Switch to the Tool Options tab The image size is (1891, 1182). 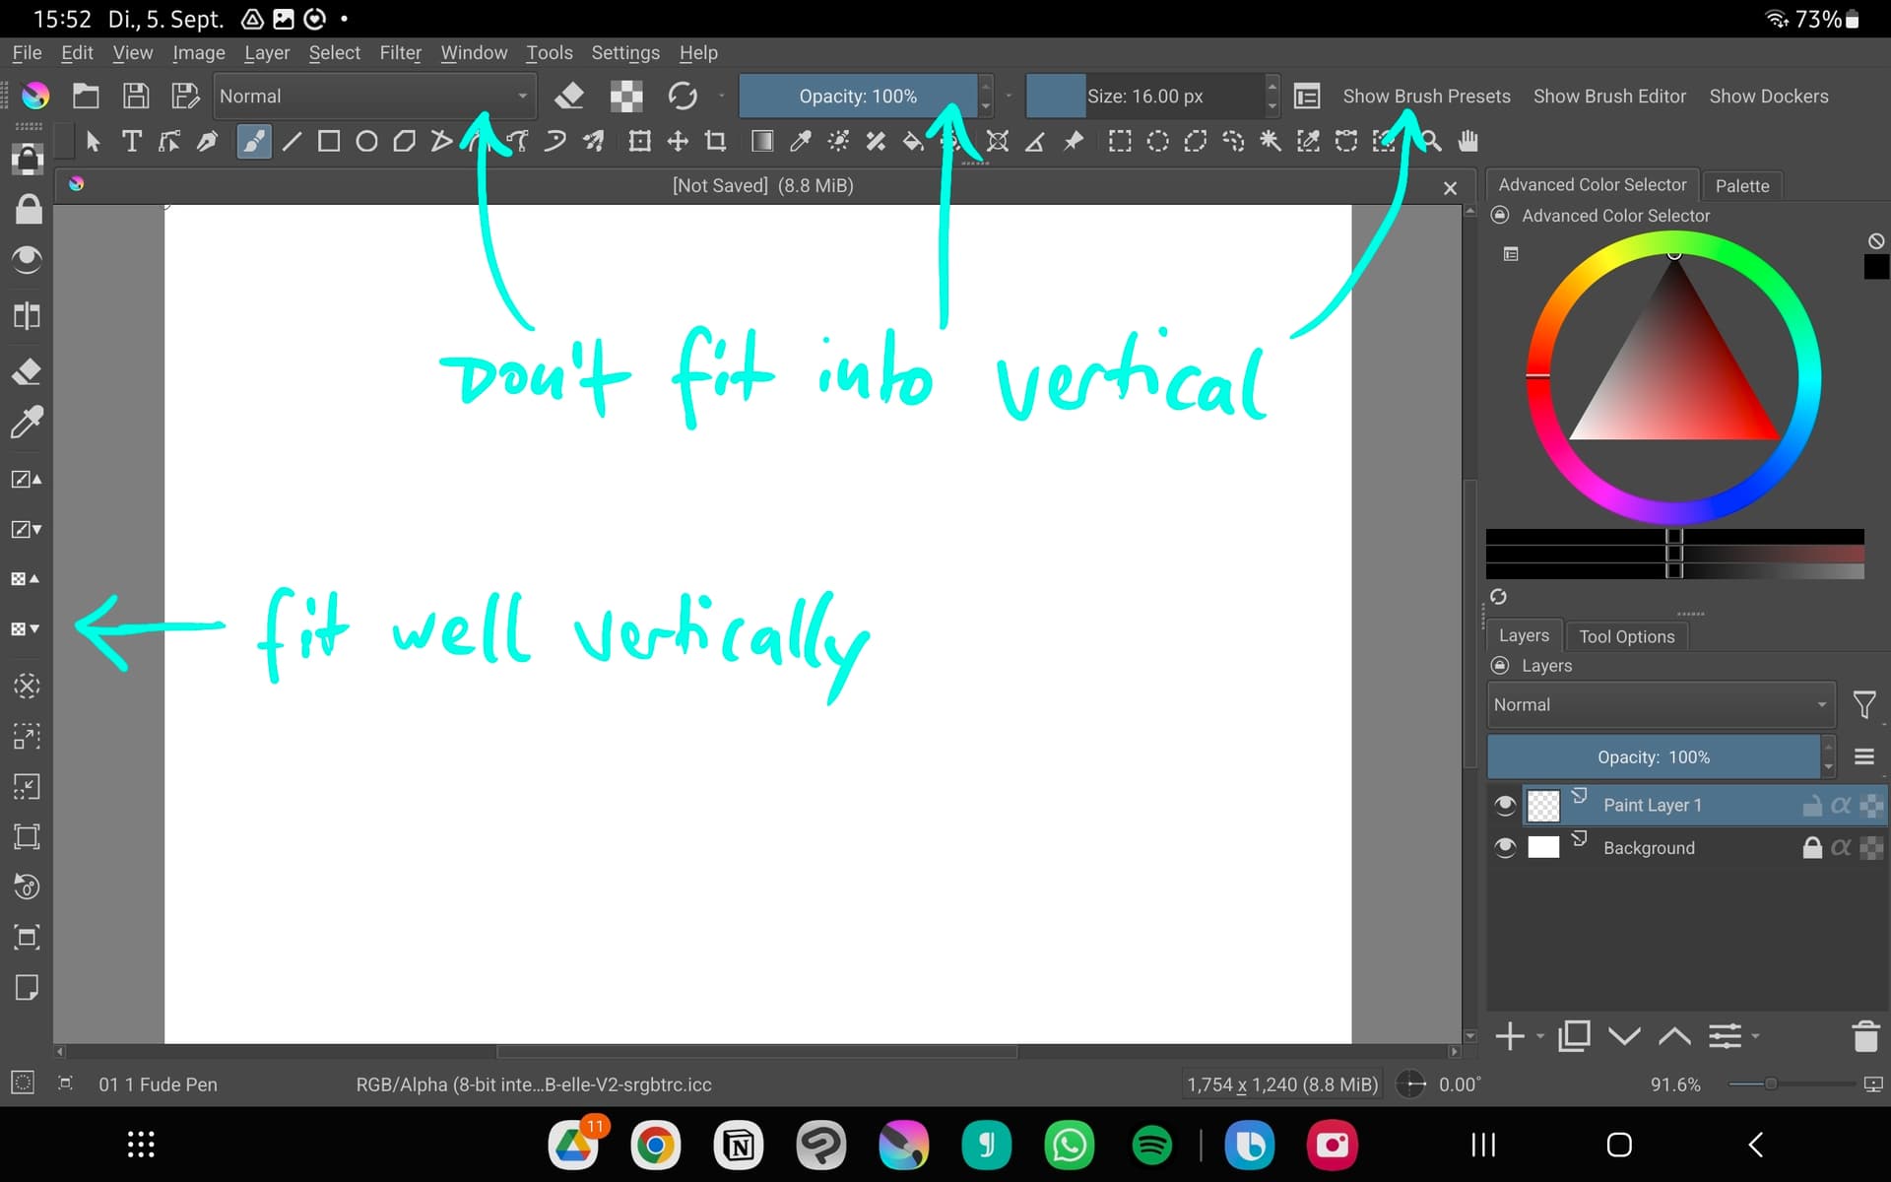point(1626,636)
